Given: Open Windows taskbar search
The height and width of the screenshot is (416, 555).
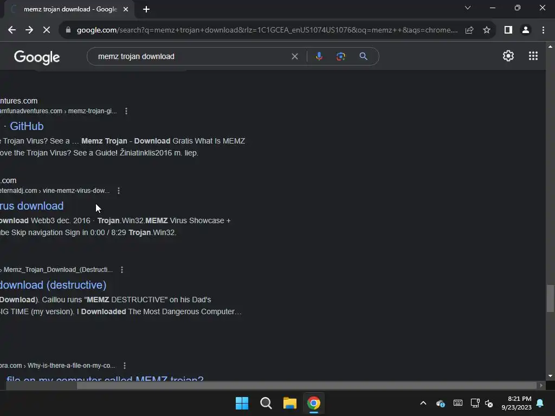Looking at the screenshot, I should (266, 403).
